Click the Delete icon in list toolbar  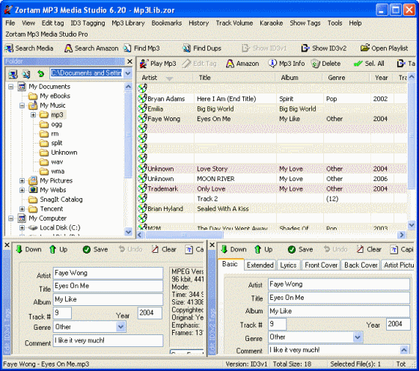click(x=316, y=64)
